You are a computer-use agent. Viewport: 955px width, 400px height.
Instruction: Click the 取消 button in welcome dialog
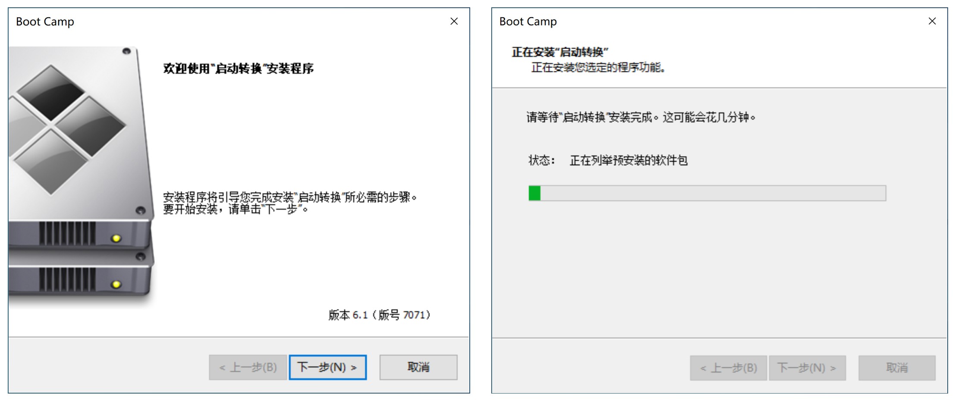pos(418,367)
